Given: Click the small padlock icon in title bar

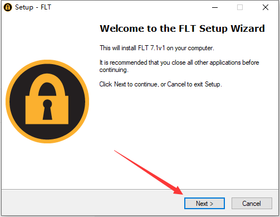Looking at the screenshot, I should pyautogui.click(x=8, y=7).
